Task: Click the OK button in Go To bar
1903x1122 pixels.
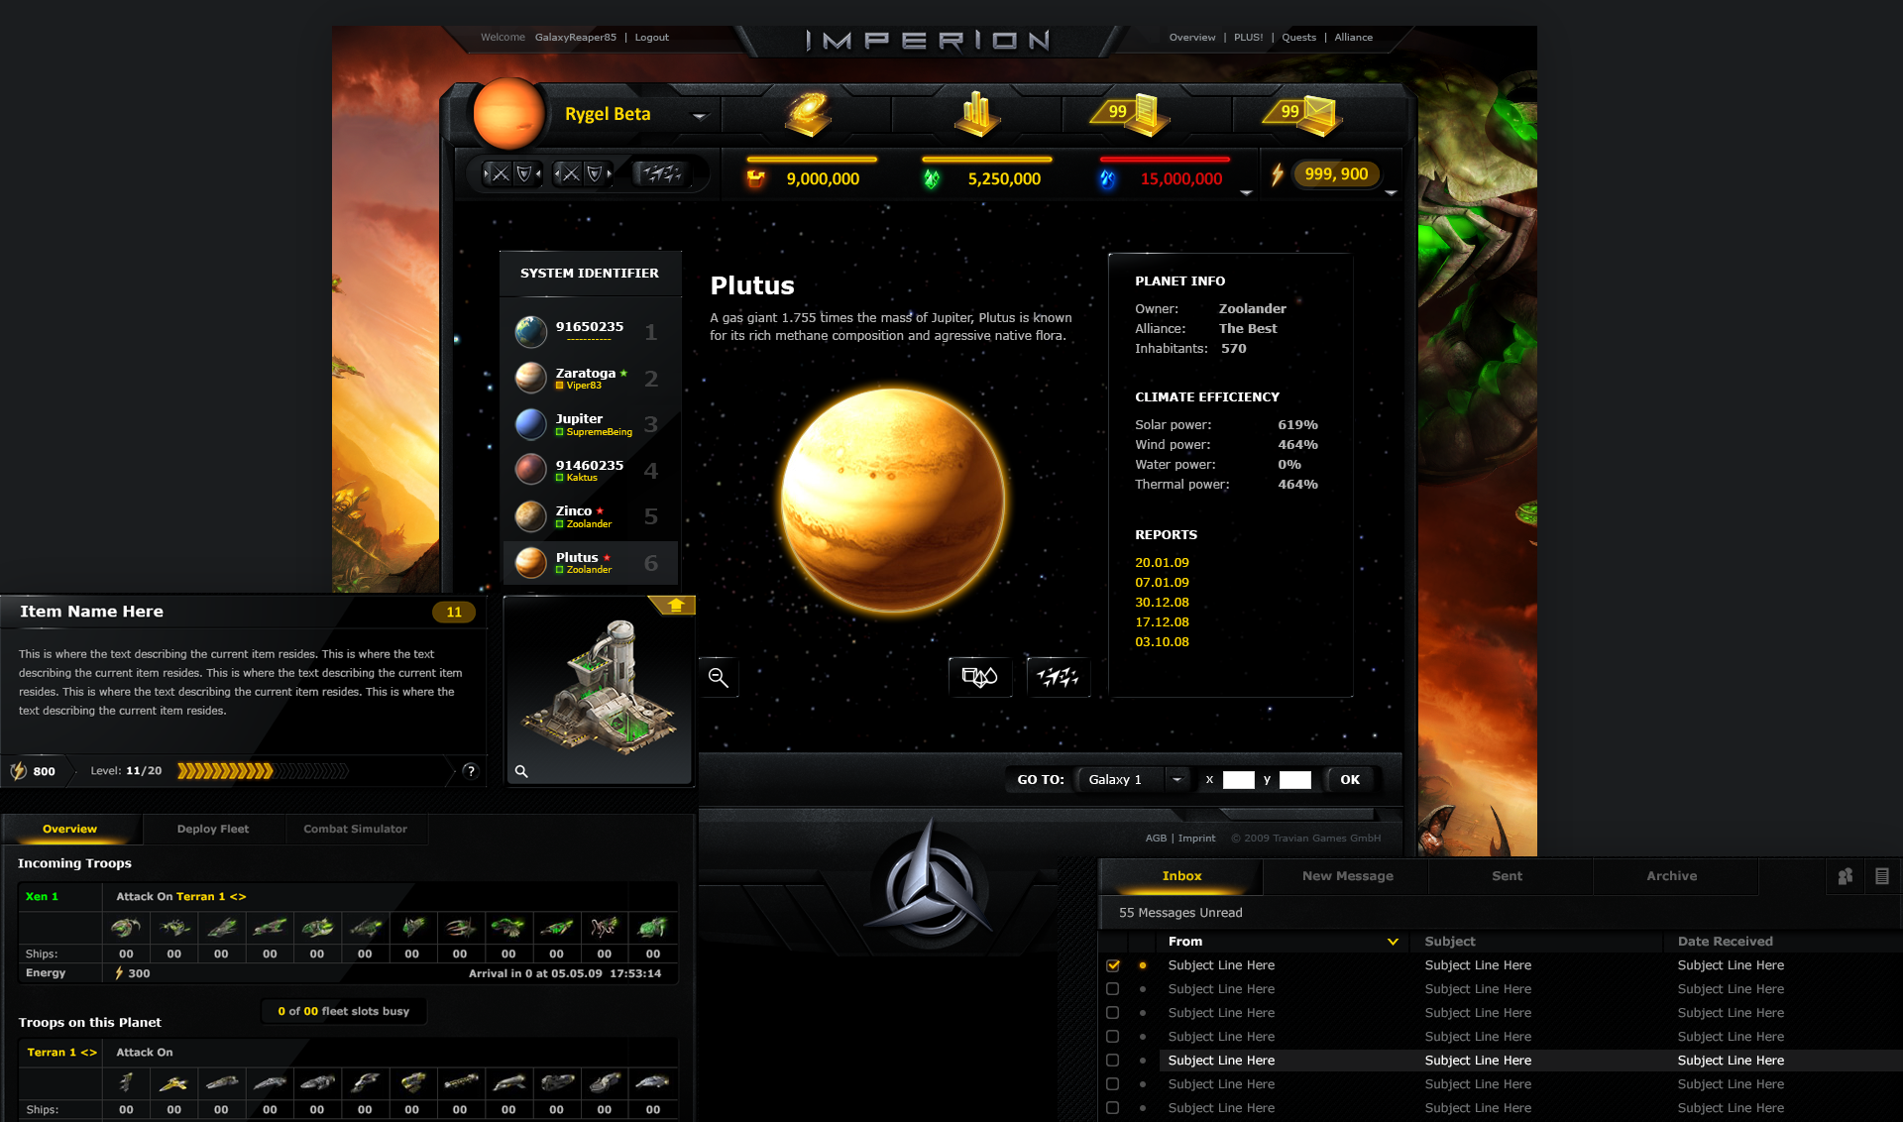Action: click(1350, 779)
